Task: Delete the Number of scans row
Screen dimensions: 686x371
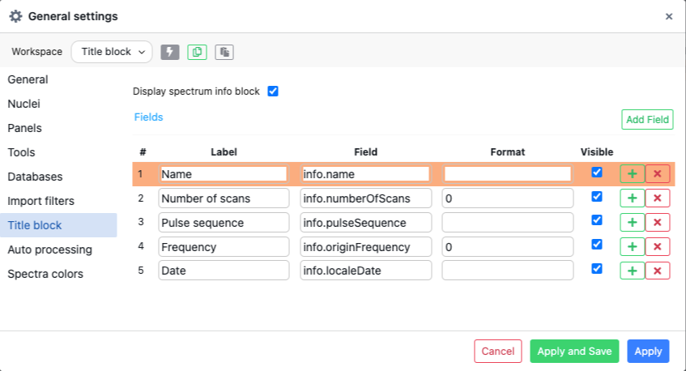Action: [657, 198]
